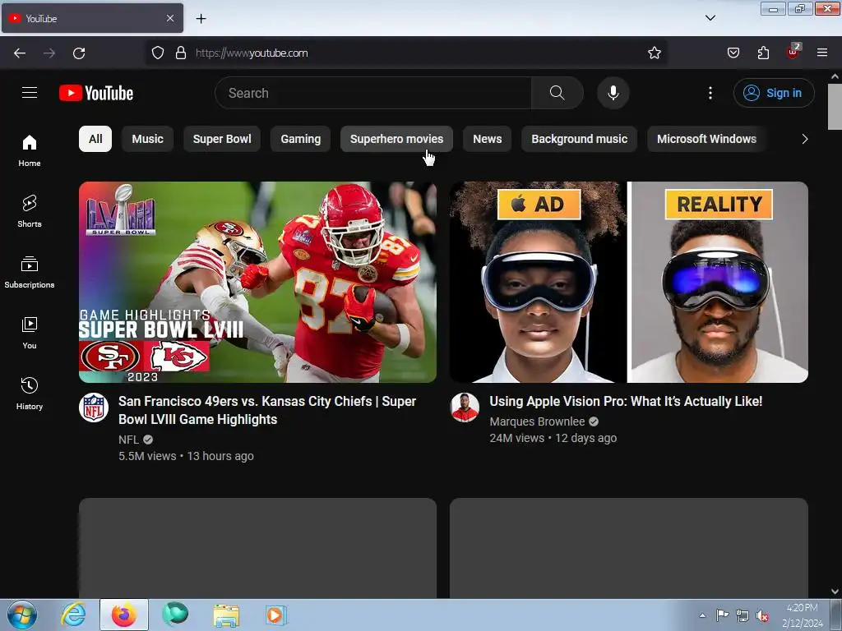The height and width of the screenshot is (631, 842).
Task: Select the Music filter chip
Action: pyautogui.click(x=148, y=139)
